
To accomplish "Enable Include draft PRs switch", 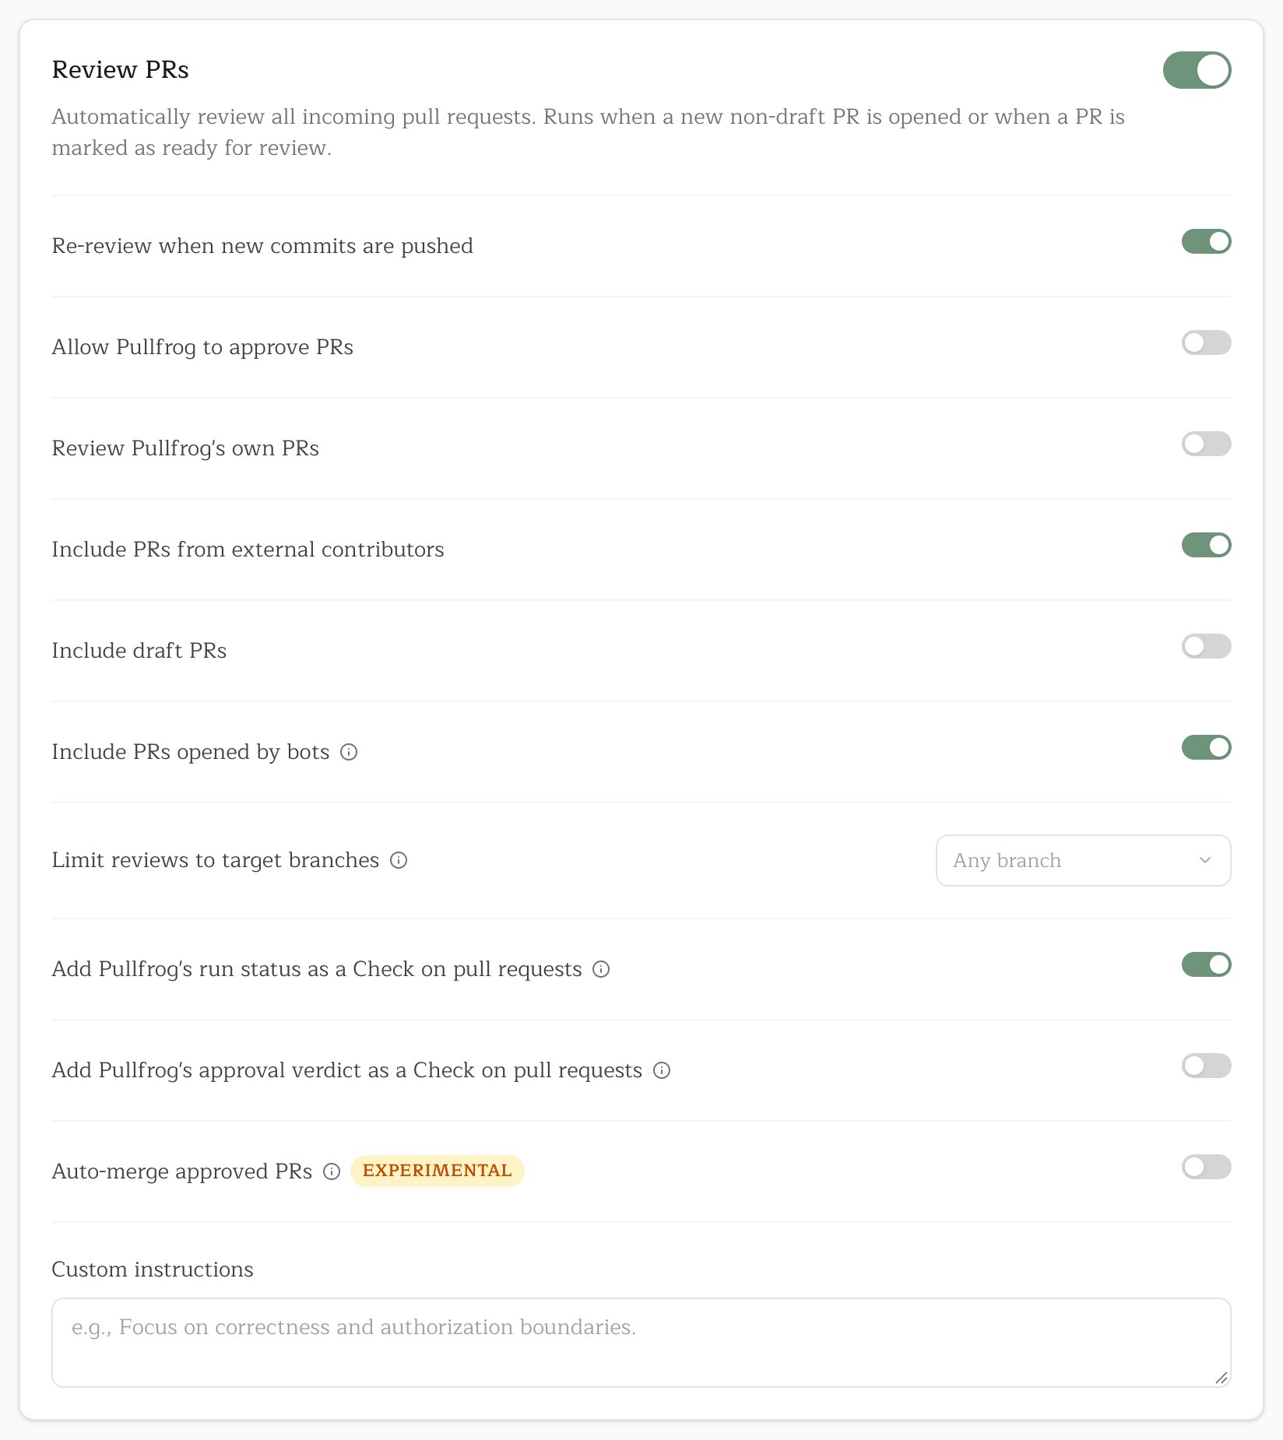I will coord(1206,646).
